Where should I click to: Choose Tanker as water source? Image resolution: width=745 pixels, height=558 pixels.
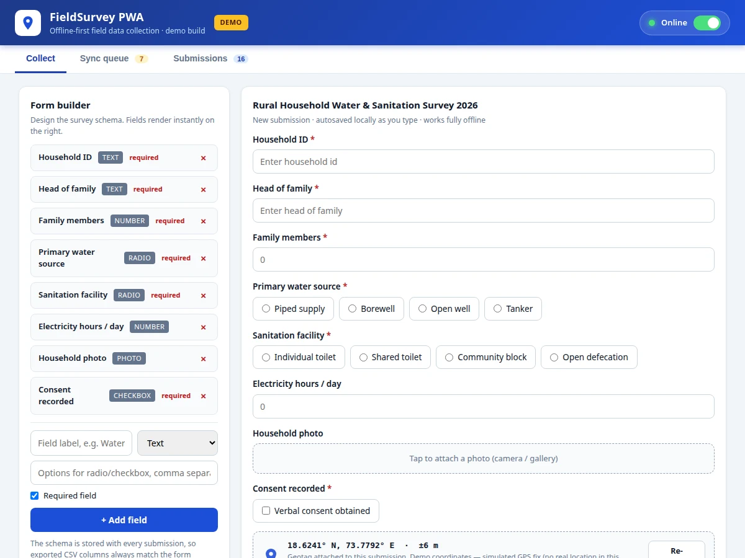click(513, 309)
